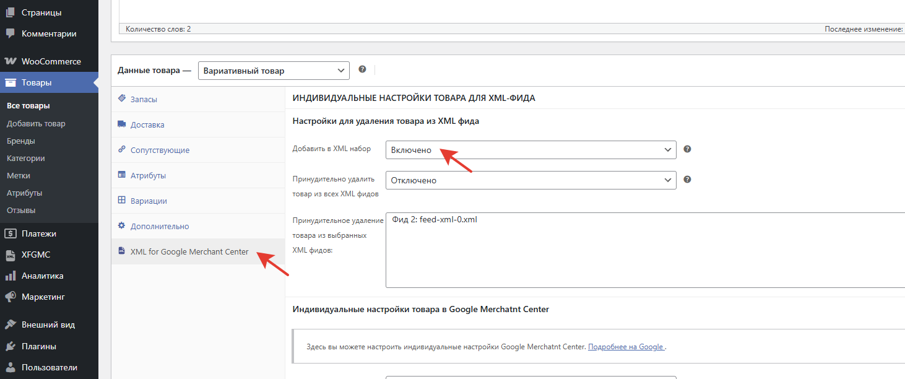The image size is (905, 379).
Task: Click help icon beside Принудительно удалить dropdown
Action: 687,180
